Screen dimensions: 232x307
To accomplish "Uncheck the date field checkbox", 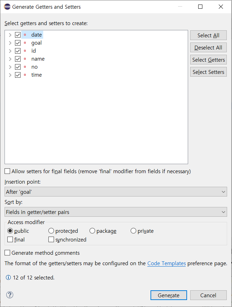I will (x=18, y=35).
